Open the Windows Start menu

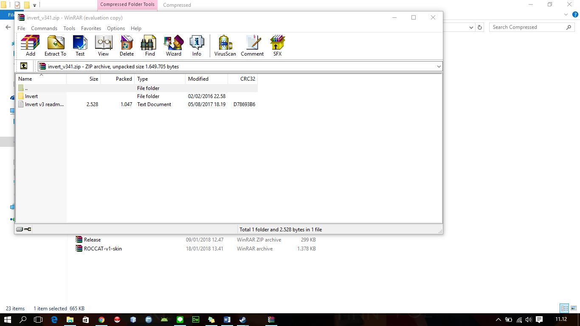point(8,320)
